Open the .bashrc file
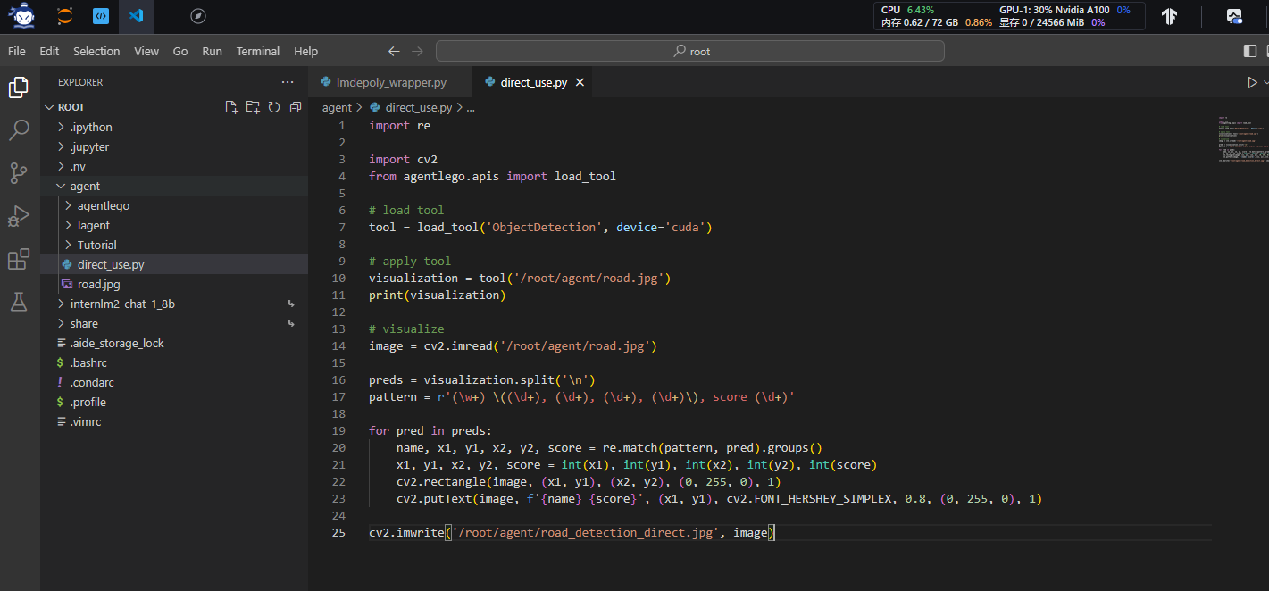The width and height of the screenshot is (1269, 591). [x=174, y=362]
